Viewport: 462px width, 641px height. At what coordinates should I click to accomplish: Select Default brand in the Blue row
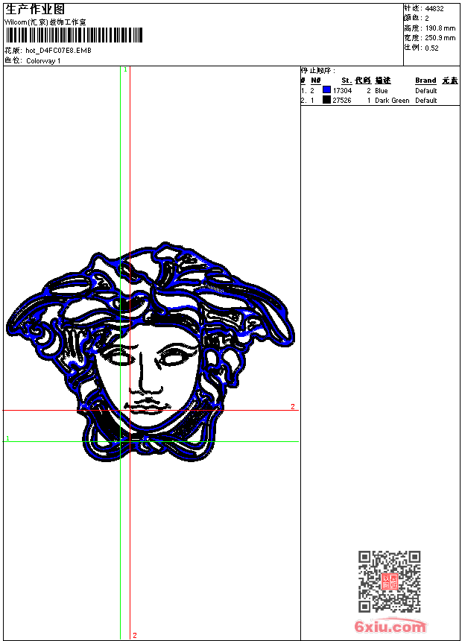click(x=426, y=91)
